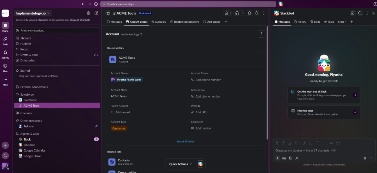This screenshot has height=173, width=377.
Task: Open new message icon in Slackbot header
Action: point(353,13)
